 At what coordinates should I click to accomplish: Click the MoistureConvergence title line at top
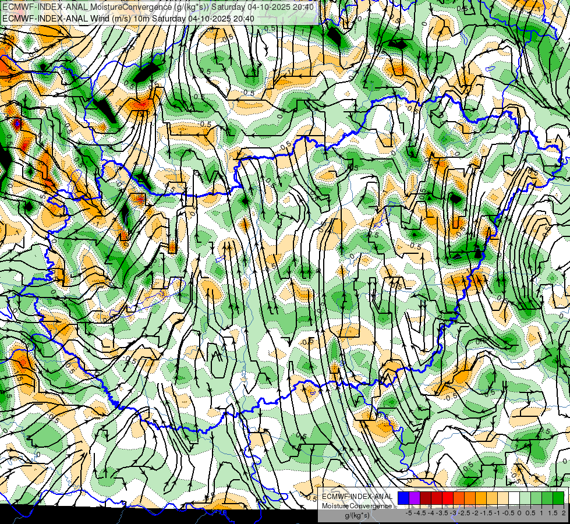tap(158, 7)
